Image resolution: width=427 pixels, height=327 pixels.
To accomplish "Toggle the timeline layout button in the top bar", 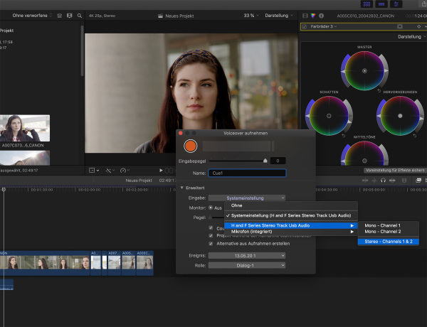I will coord(381,4).
